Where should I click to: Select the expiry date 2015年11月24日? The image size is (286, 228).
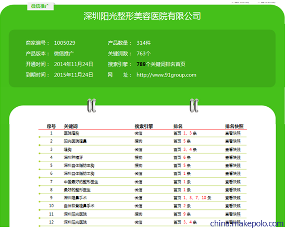pyautogui.click(x=73, y=75)
